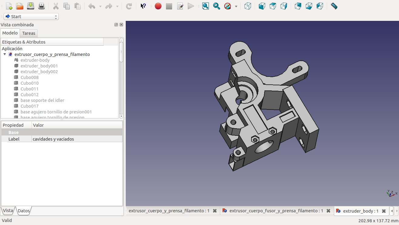Viewport: 399px width, 225px height.
Task: Click the Save document icon
Action: pos(31,6)
